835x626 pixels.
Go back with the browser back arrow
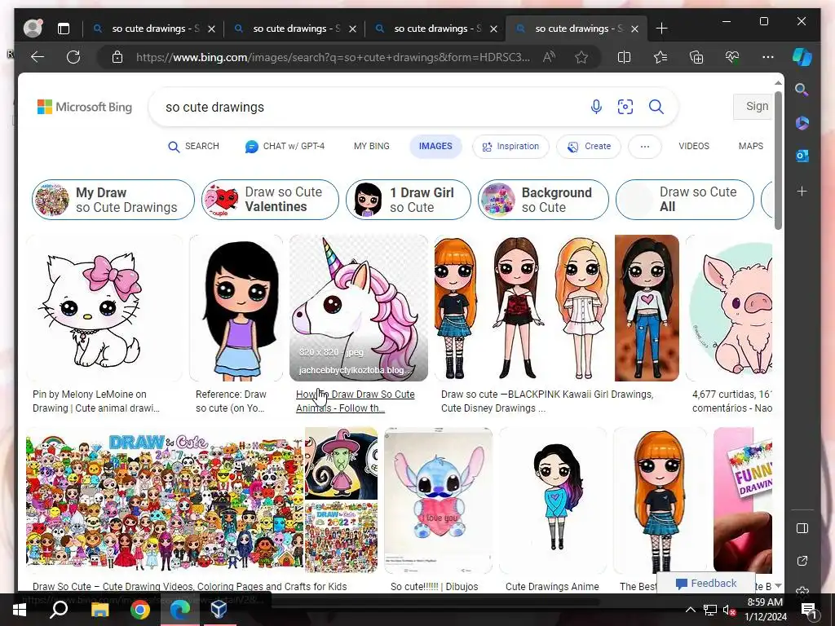[x=38, y=57]
